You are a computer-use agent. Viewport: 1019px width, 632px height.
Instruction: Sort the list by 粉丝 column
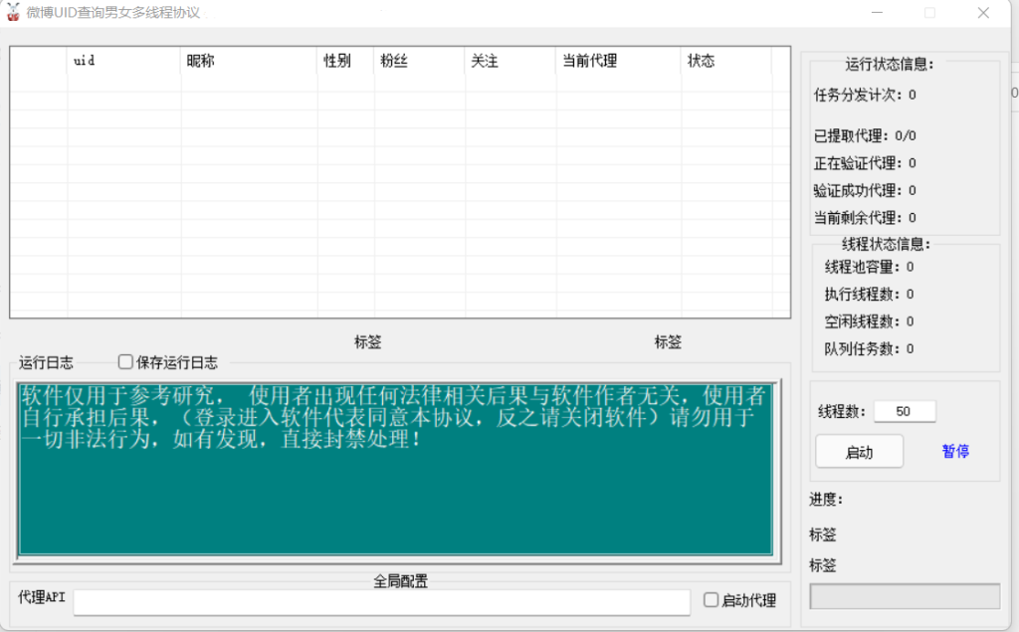click(419, 62)
